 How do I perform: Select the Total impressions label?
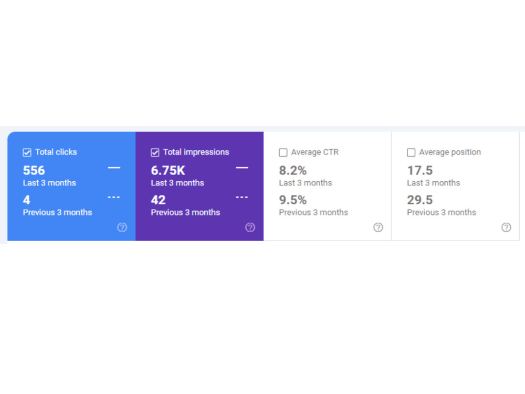(196, 152)
